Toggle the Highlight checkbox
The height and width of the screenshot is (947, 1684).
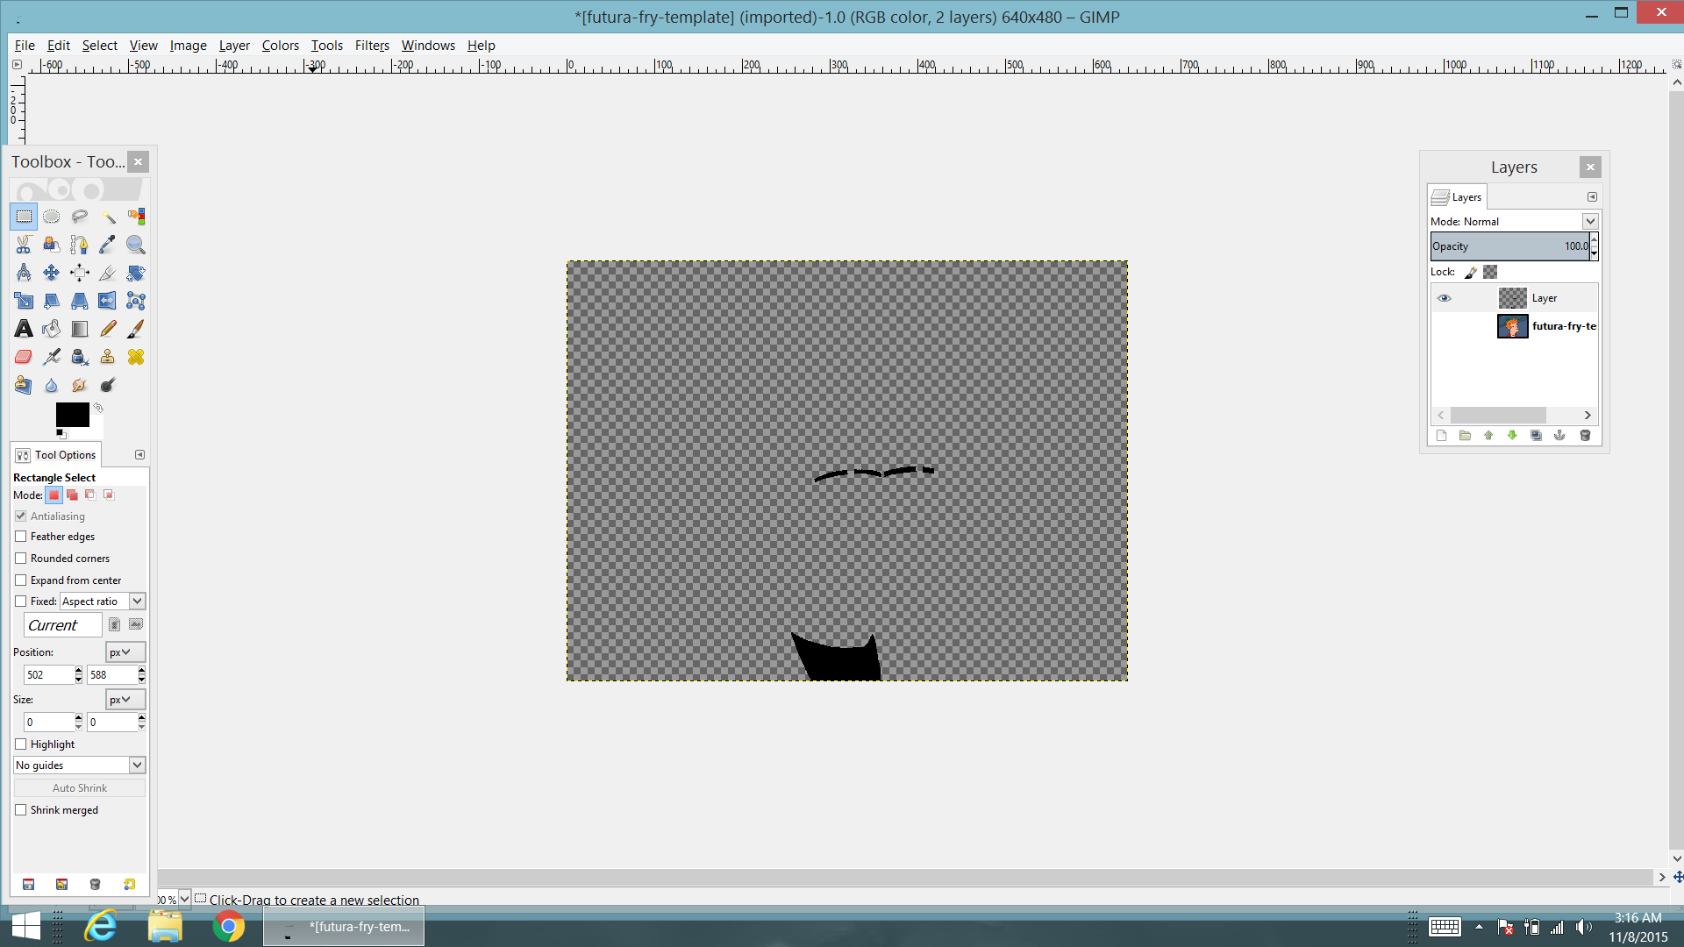[21, 744]
